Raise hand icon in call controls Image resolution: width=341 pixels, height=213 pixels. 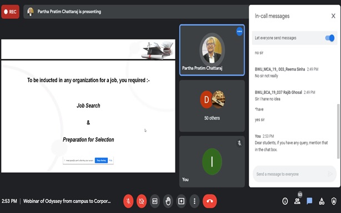pyautogui.click(x=168, y=201)
